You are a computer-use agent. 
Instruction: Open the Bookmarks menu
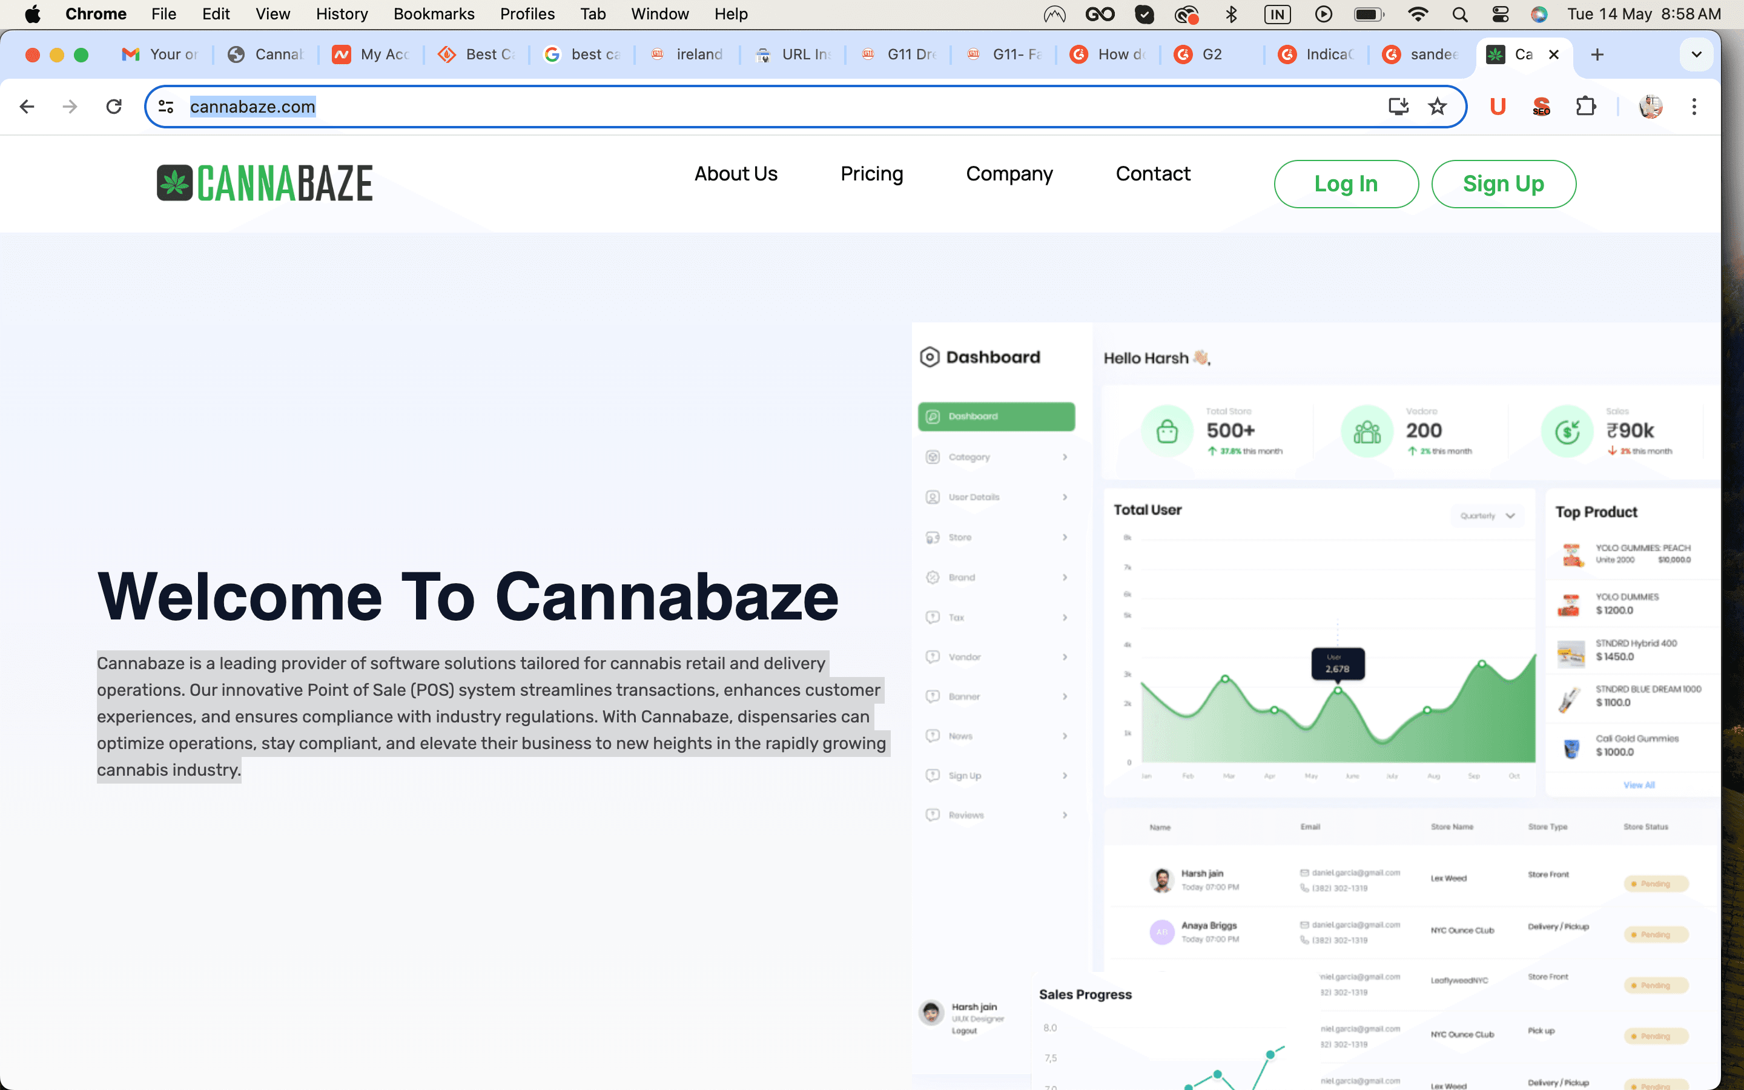click(x=434, y=14)
